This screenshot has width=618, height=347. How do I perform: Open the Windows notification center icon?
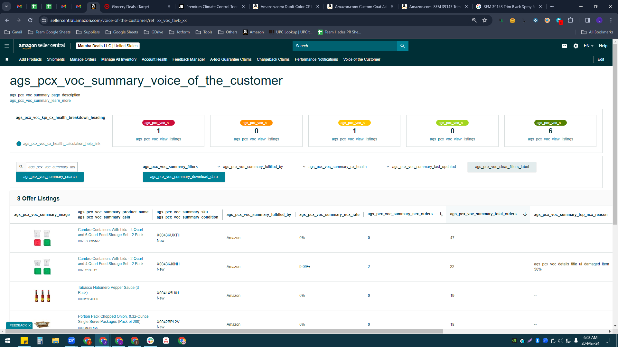point(607,341)
